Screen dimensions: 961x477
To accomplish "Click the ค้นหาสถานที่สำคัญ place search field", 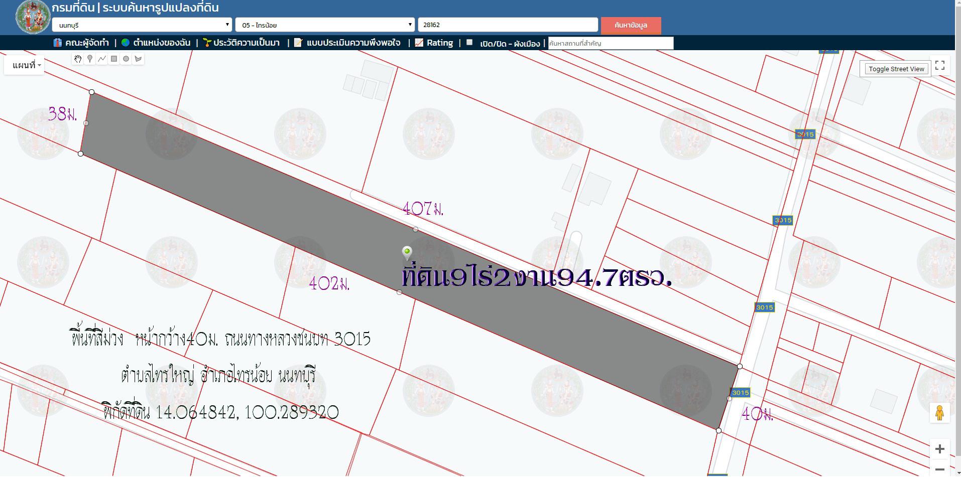I will (x=611, y=43).
